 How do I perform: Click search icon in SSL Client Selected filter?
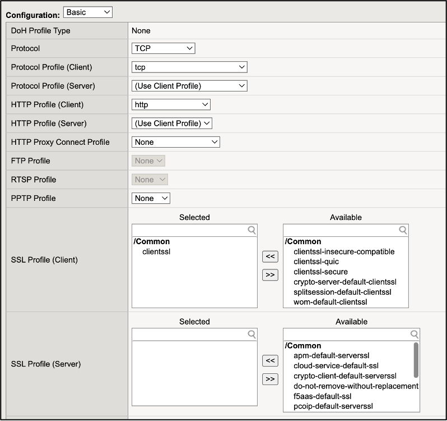[x=252, y=230]
